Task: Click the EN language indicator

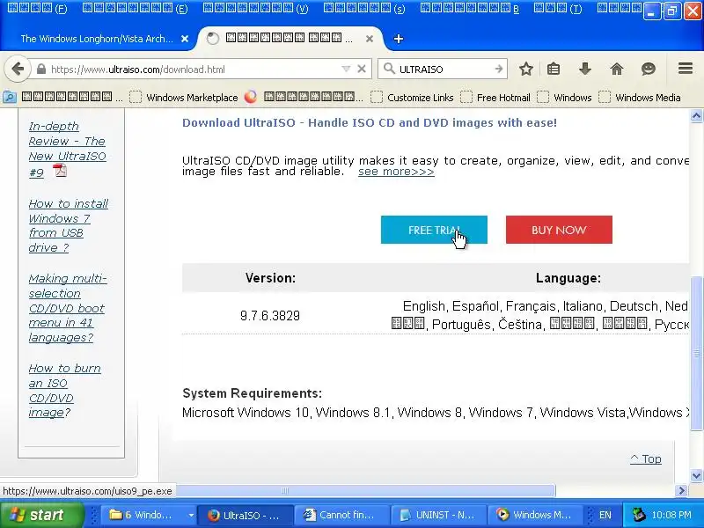Action: click(605, 515)
